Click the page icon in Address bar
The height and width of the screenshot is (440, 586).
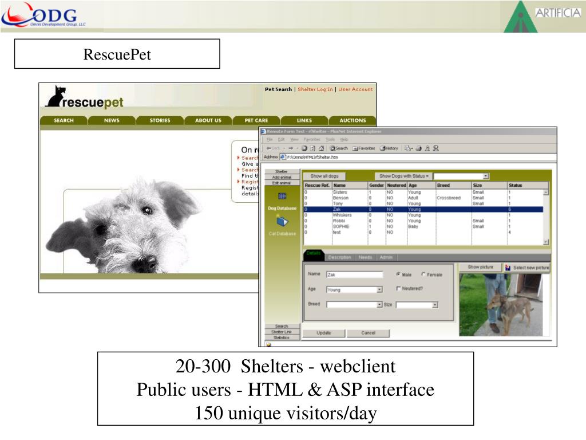click(283, 157)
